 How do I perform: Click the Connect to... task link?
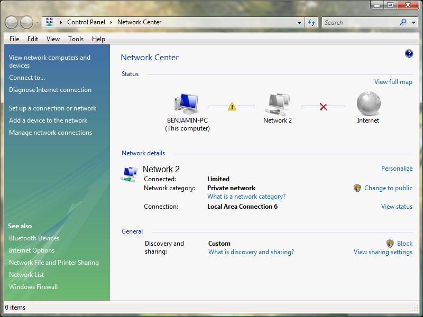[27, 78]
